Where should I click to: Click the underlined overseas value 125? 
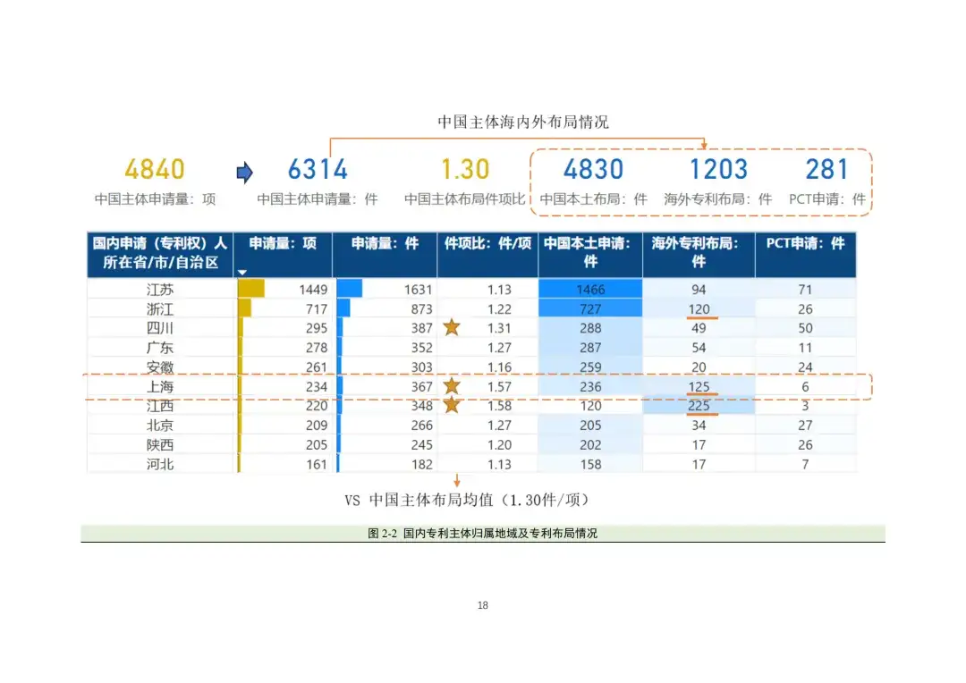click(x=699, y=386)
